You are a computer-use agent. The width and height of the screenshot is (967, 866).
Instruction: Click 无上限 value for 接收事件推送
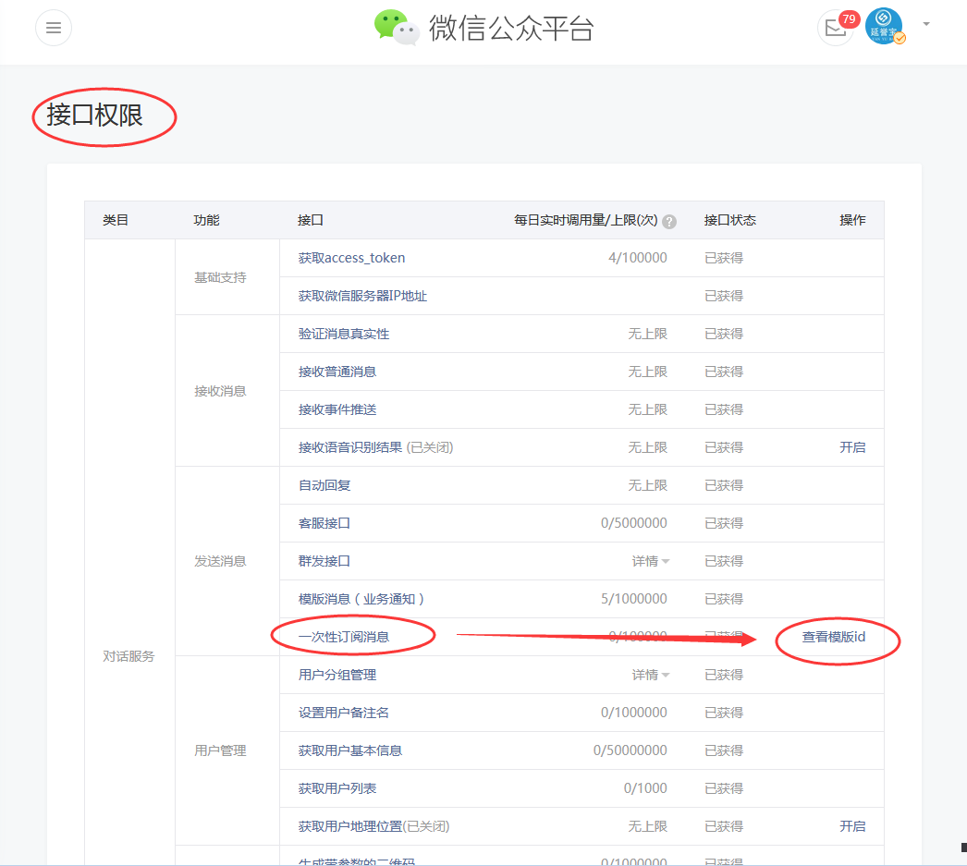click(647, 409)
